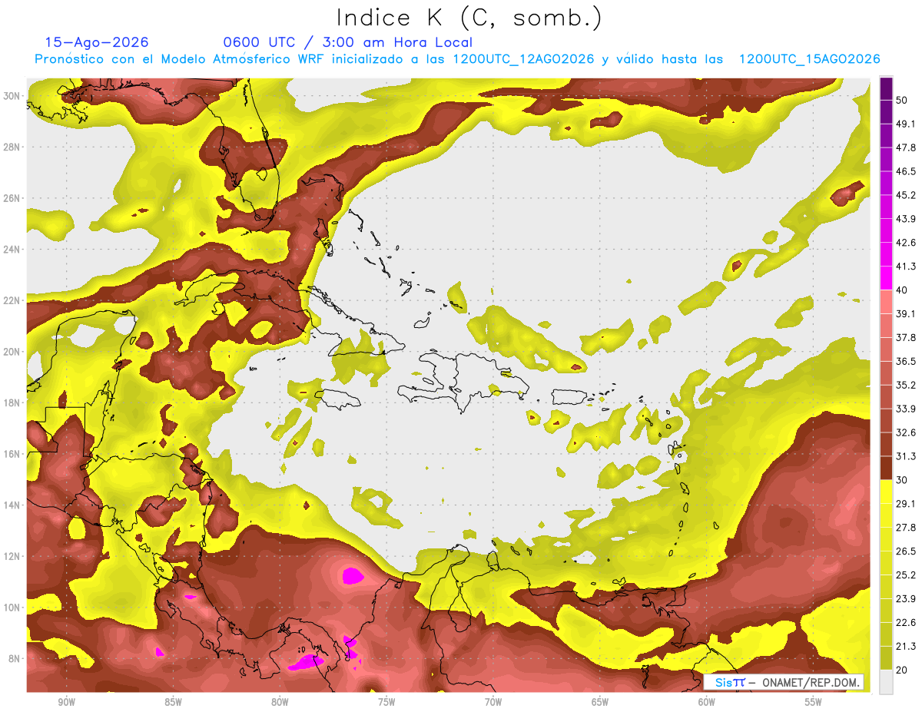
Task: Click the colorbar value 30
Action: click(902, 480)
